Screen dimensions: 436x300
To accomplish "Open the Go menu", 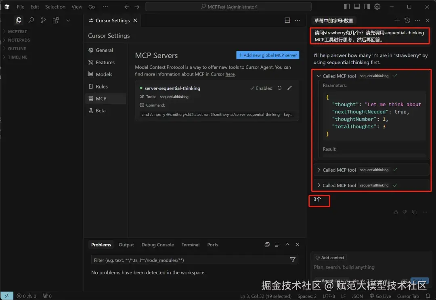I will [x=92, y=7].
